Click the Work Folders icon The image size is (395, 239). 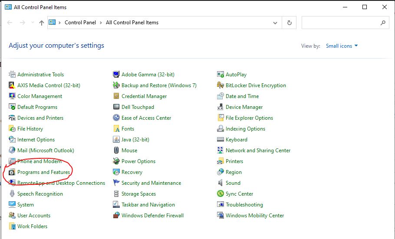click(12, 226)
